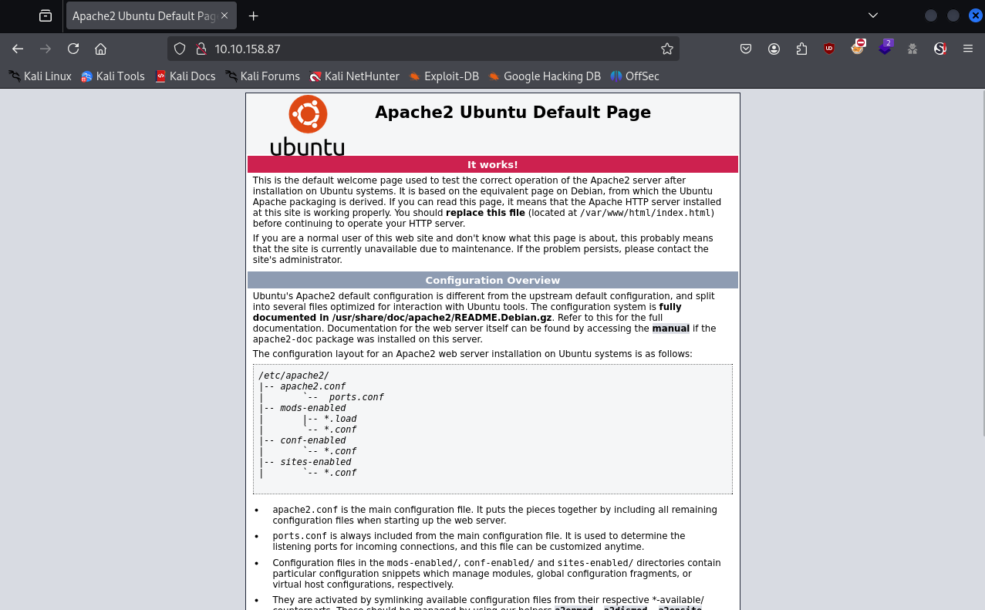
Task: Click the bold replace this file text
Action: tap(485, 213)
